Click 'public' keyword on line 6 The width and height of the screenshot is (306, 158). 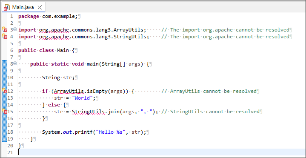pyautogui.click(x=27, y=50)
